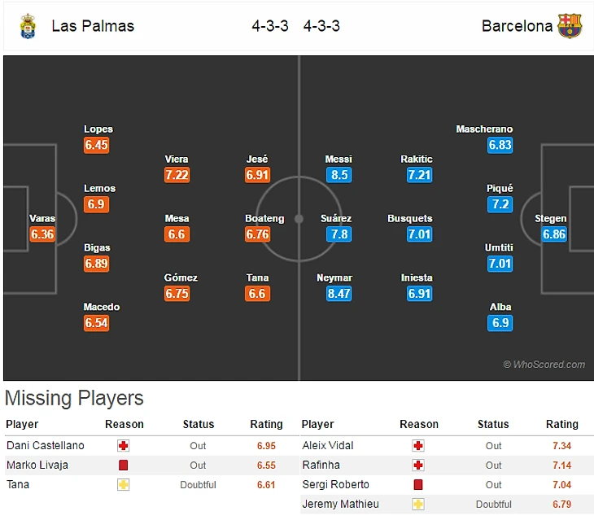This screenshot has width=594, height=520.
Task: Open Dani Castellano in missing players
Action: coord(45,446)
